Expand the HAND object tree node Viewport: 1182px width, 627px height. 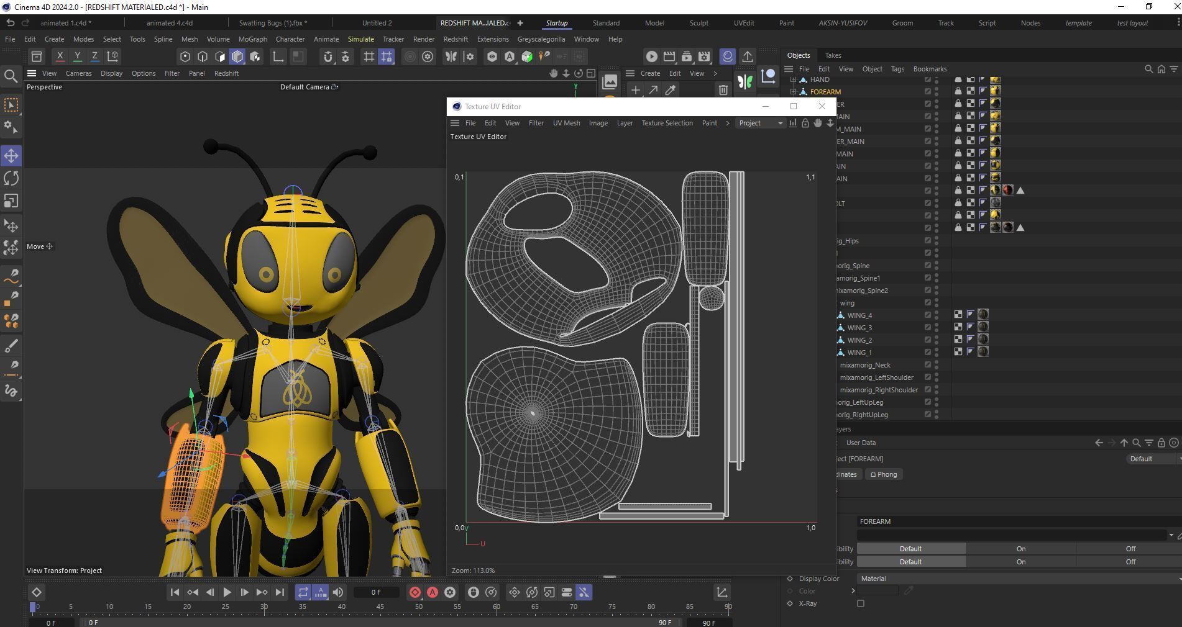[793, 79]
